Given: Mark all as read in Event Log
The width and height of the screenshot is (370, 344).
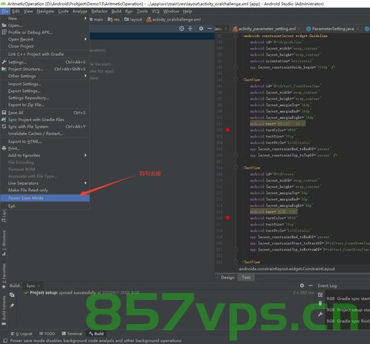Looking at the screenshot, I should click(320, 294).
